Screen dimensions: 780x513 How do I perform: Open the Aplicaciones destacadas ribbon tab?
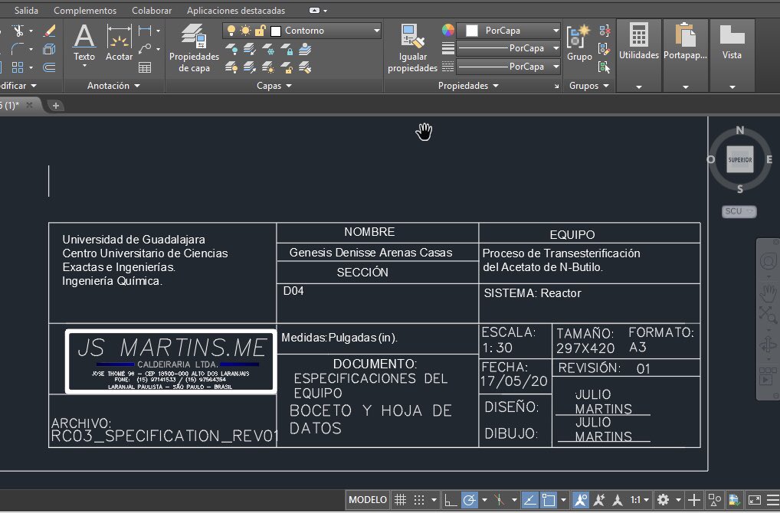click(236, 11)
